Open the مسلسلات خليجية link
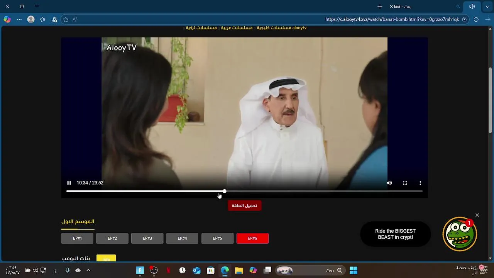Screen dimensions: 494x278 click(x=274, y=28)
